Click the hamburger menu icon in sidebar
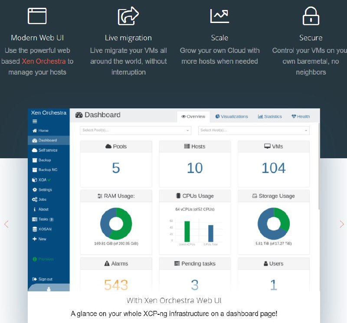The image size is (347, 323). 35,121
